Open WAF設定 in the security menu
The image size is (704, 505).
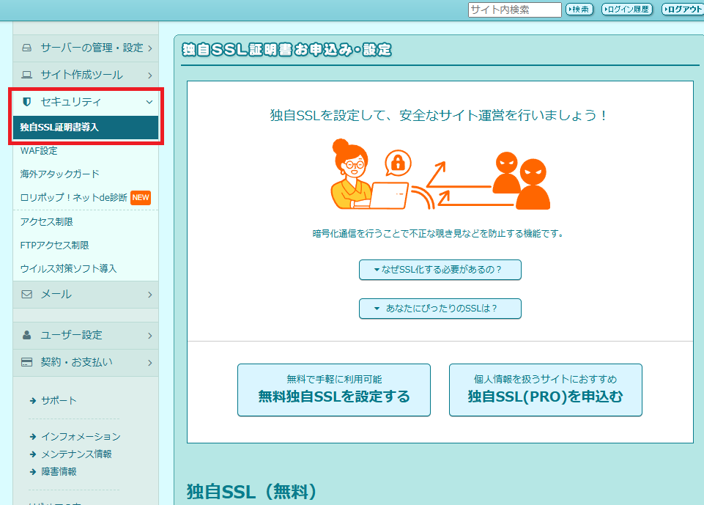point(39,151)
